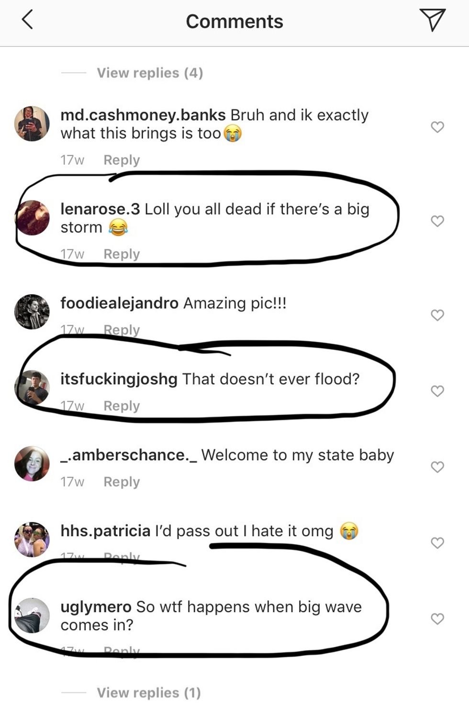Tap heart beside hhs.patricia comment
This screenshot has height=709, width=469.
[437, 542]
